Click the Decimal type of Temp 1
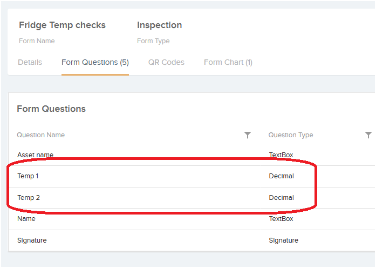Viewport: 376px width, 268px height. [x=281, y=176]
